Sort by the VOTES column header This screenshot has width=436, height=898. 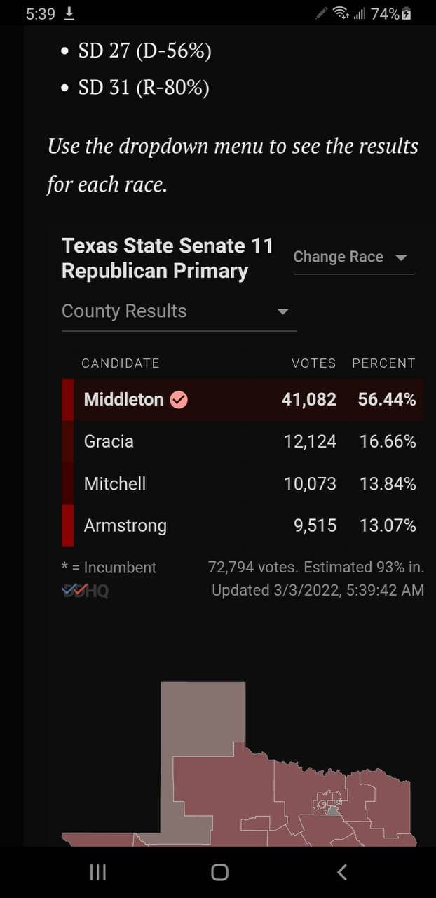[313, 363]
